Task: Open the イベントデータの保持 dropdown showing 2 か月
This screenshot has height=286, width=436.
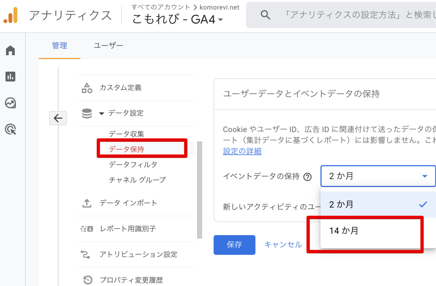Action: 378,176
